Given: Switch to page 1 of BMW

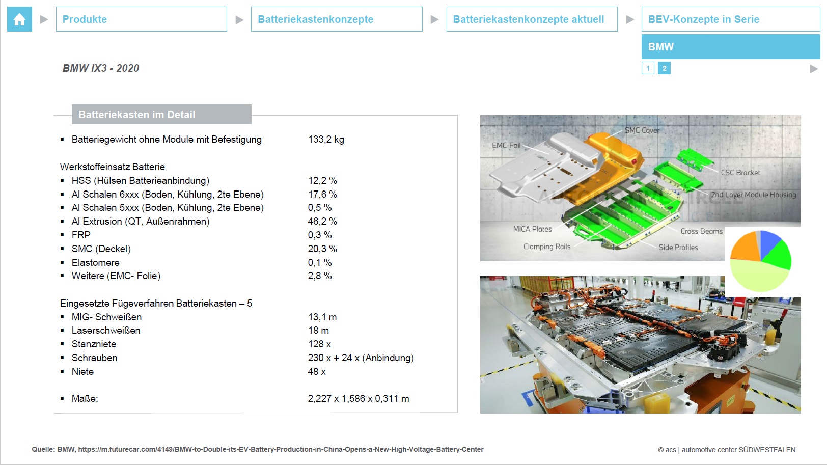Looking at the screenshot, I should pyautogui.click(x=648, y=68).
